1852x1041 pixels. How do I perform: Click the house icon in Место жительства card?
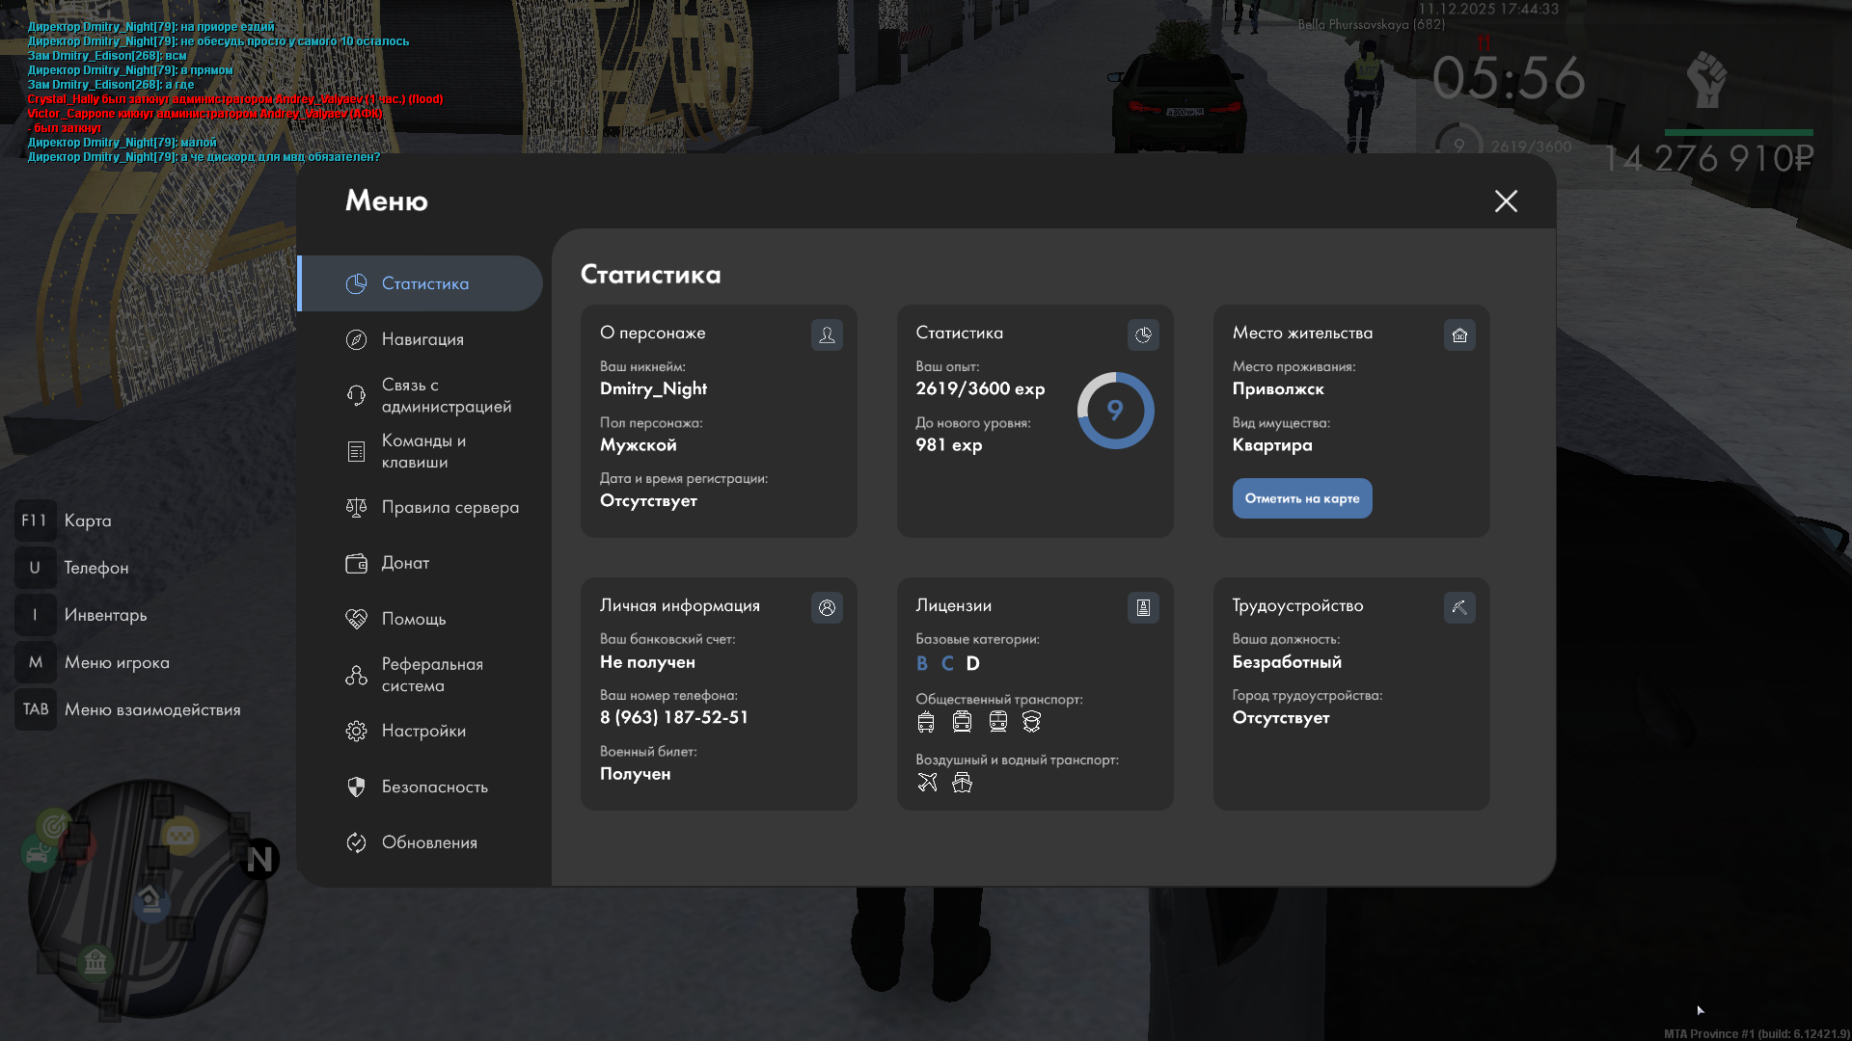click(x=1459, y=334)
